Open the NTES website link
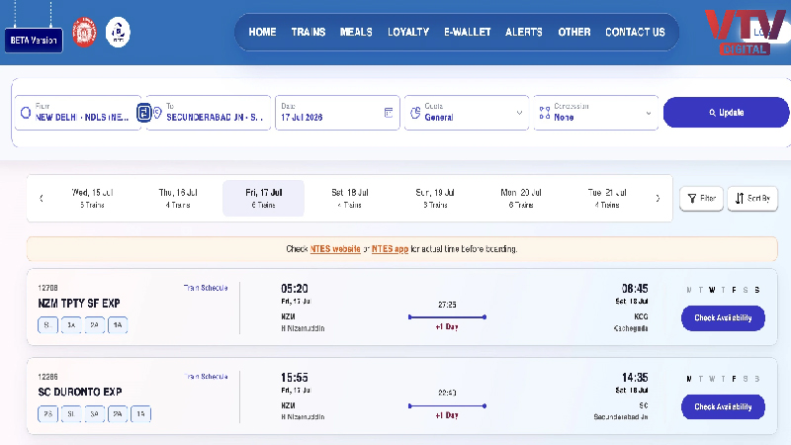The image size is (791, 445). (335, 249)
